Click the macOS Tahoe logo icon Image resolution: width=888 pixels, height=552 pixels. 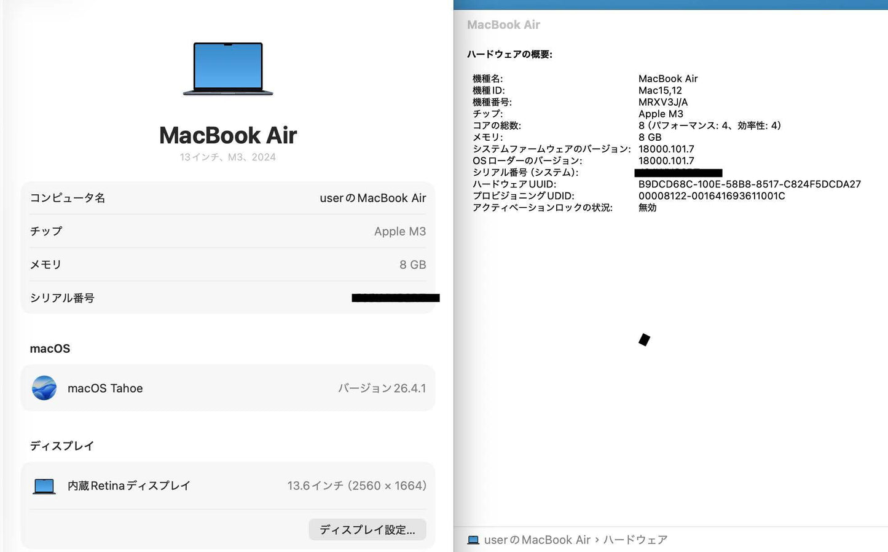pyautogui.click(x=44, y=388)
